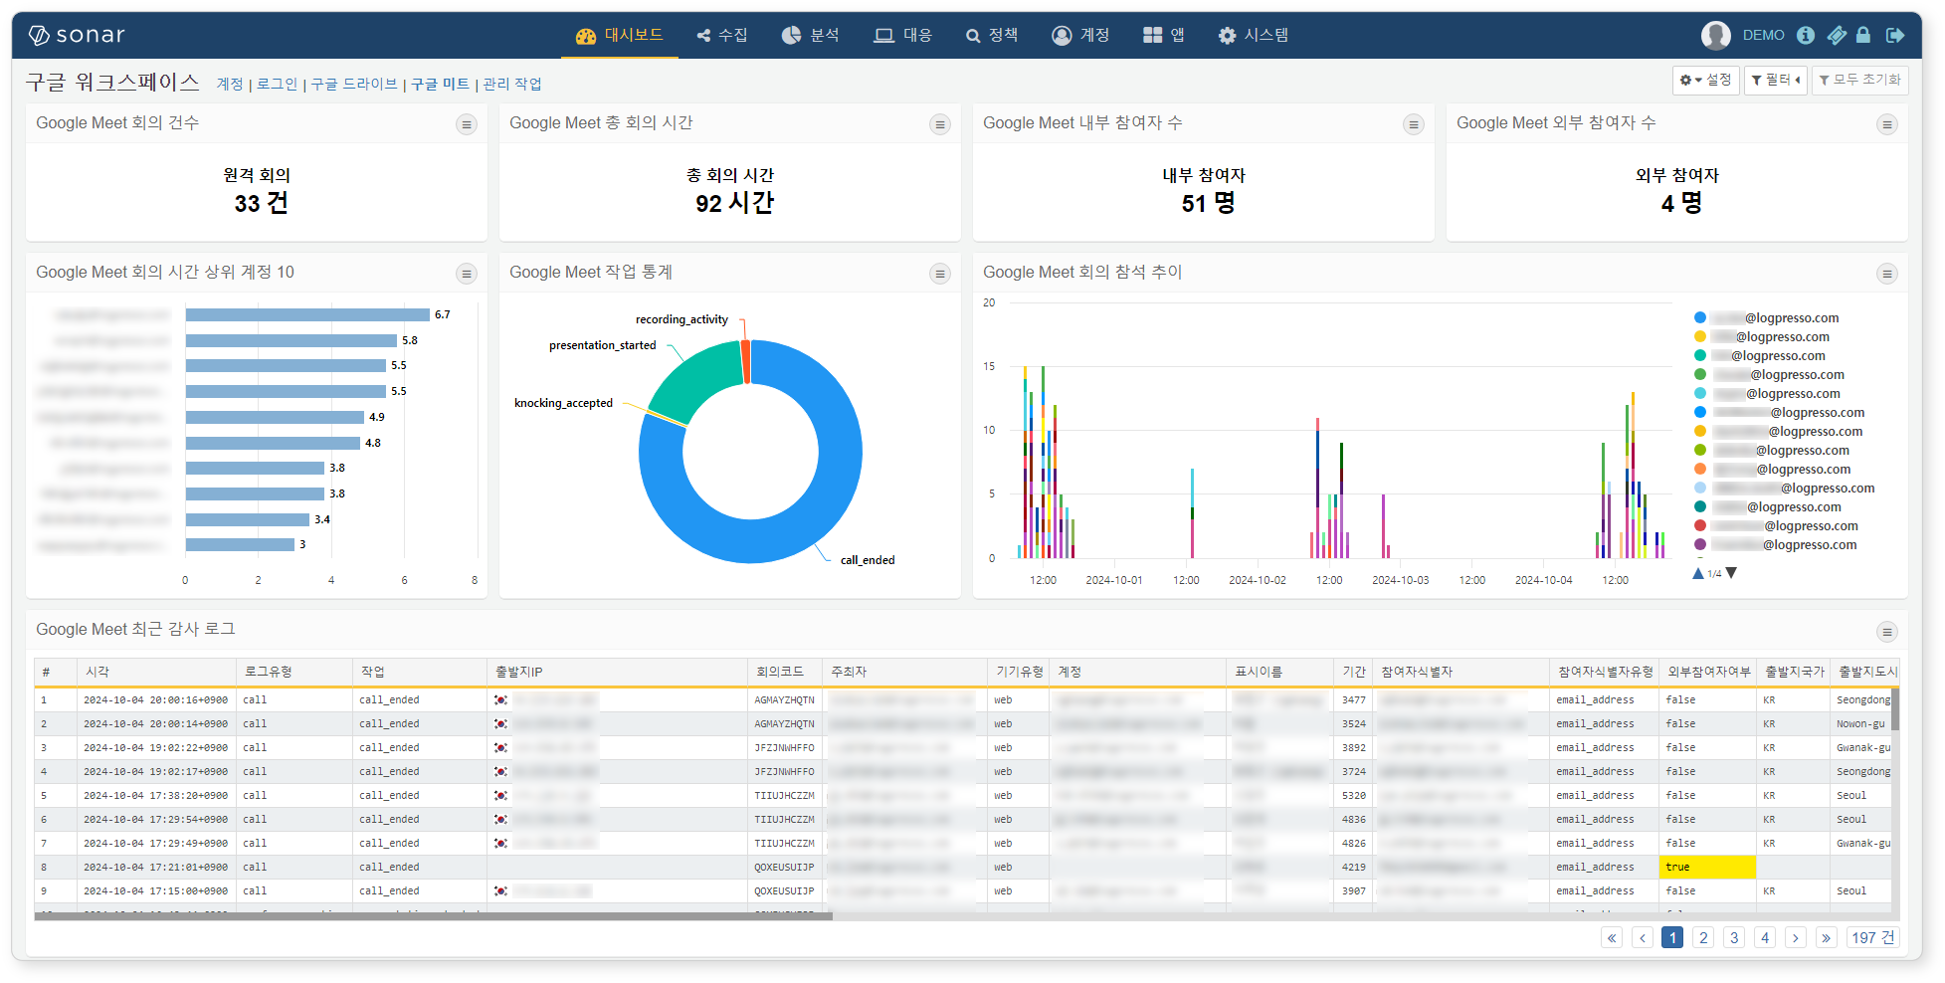Open widget menu for Google Meet 내부 참여자 수
The image size is (1945, 983).
[1414, 124]
